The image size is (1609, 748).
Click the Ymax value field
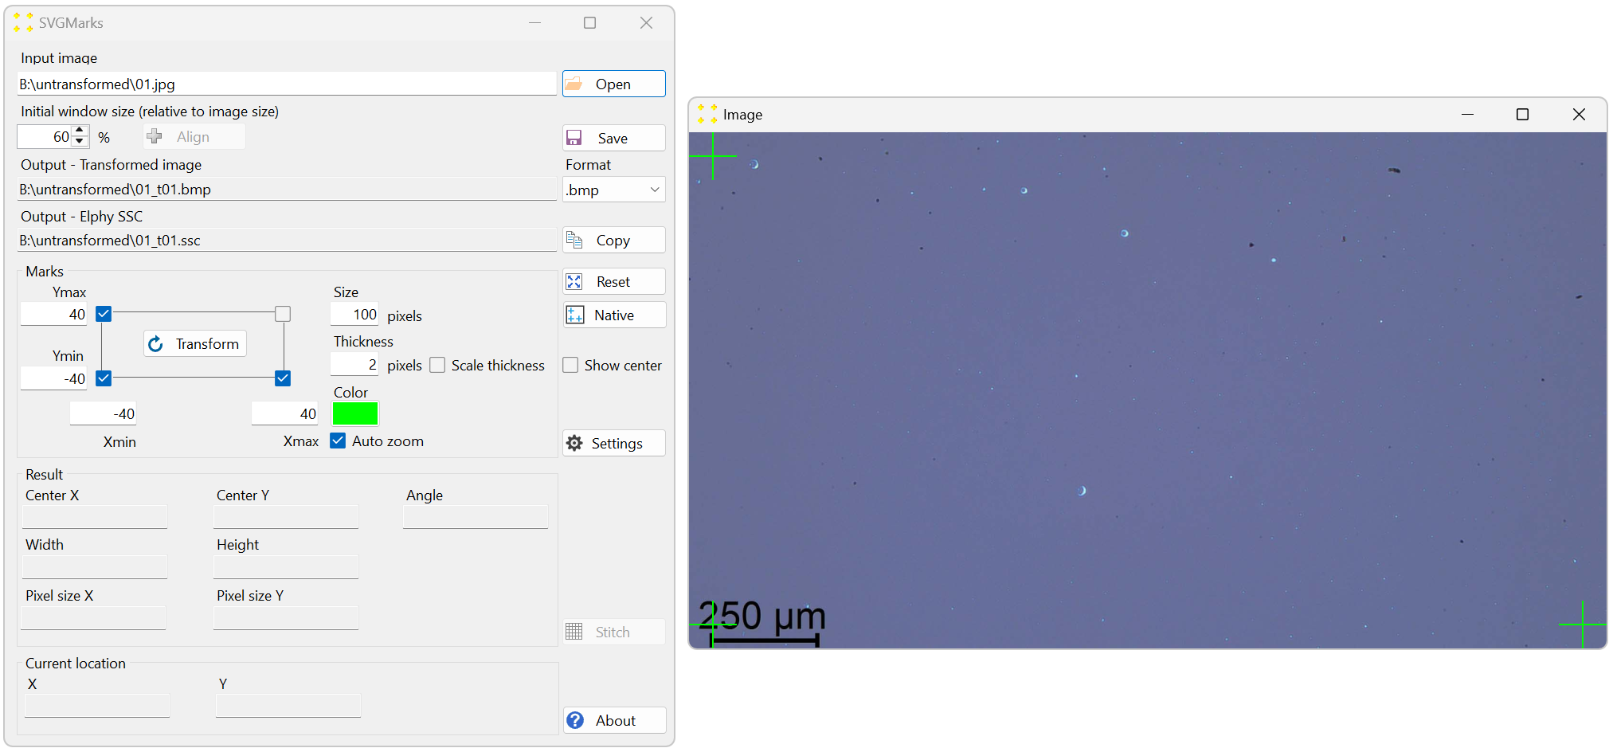(54, 314)
